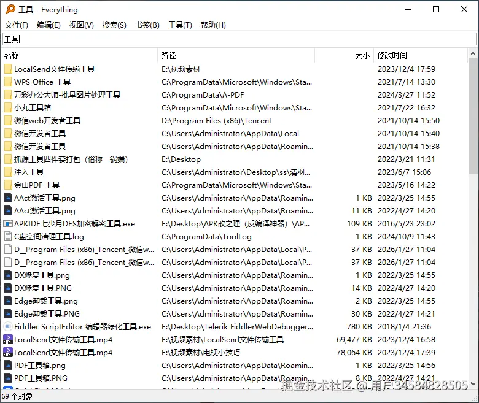Click image icon of Edge卸载工具.PNG 30 KB
This screenshot has width=479, height=403.
(x=8, y=314)
